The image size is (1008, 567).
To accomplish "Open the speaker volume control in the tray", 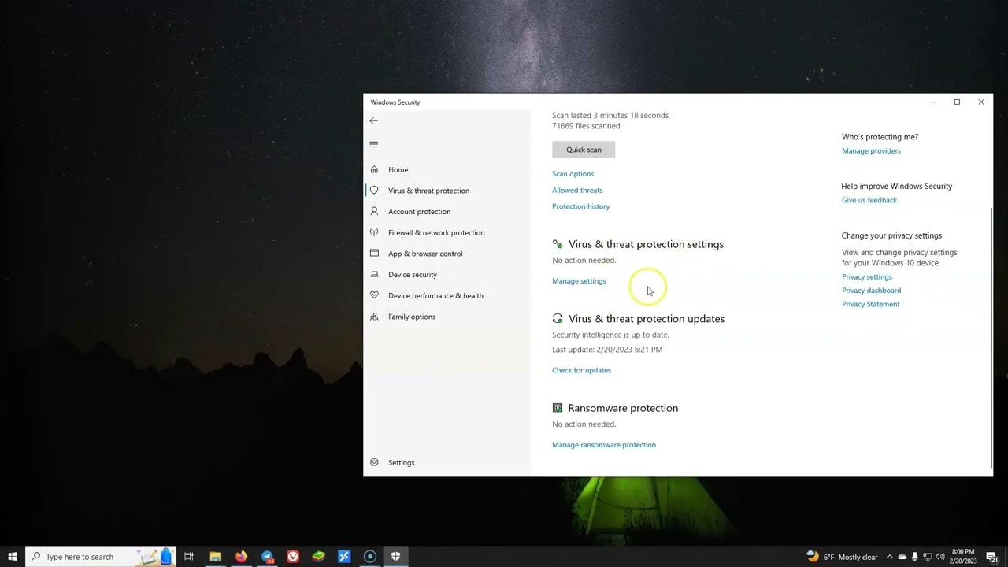I will [x=939, y=556].
